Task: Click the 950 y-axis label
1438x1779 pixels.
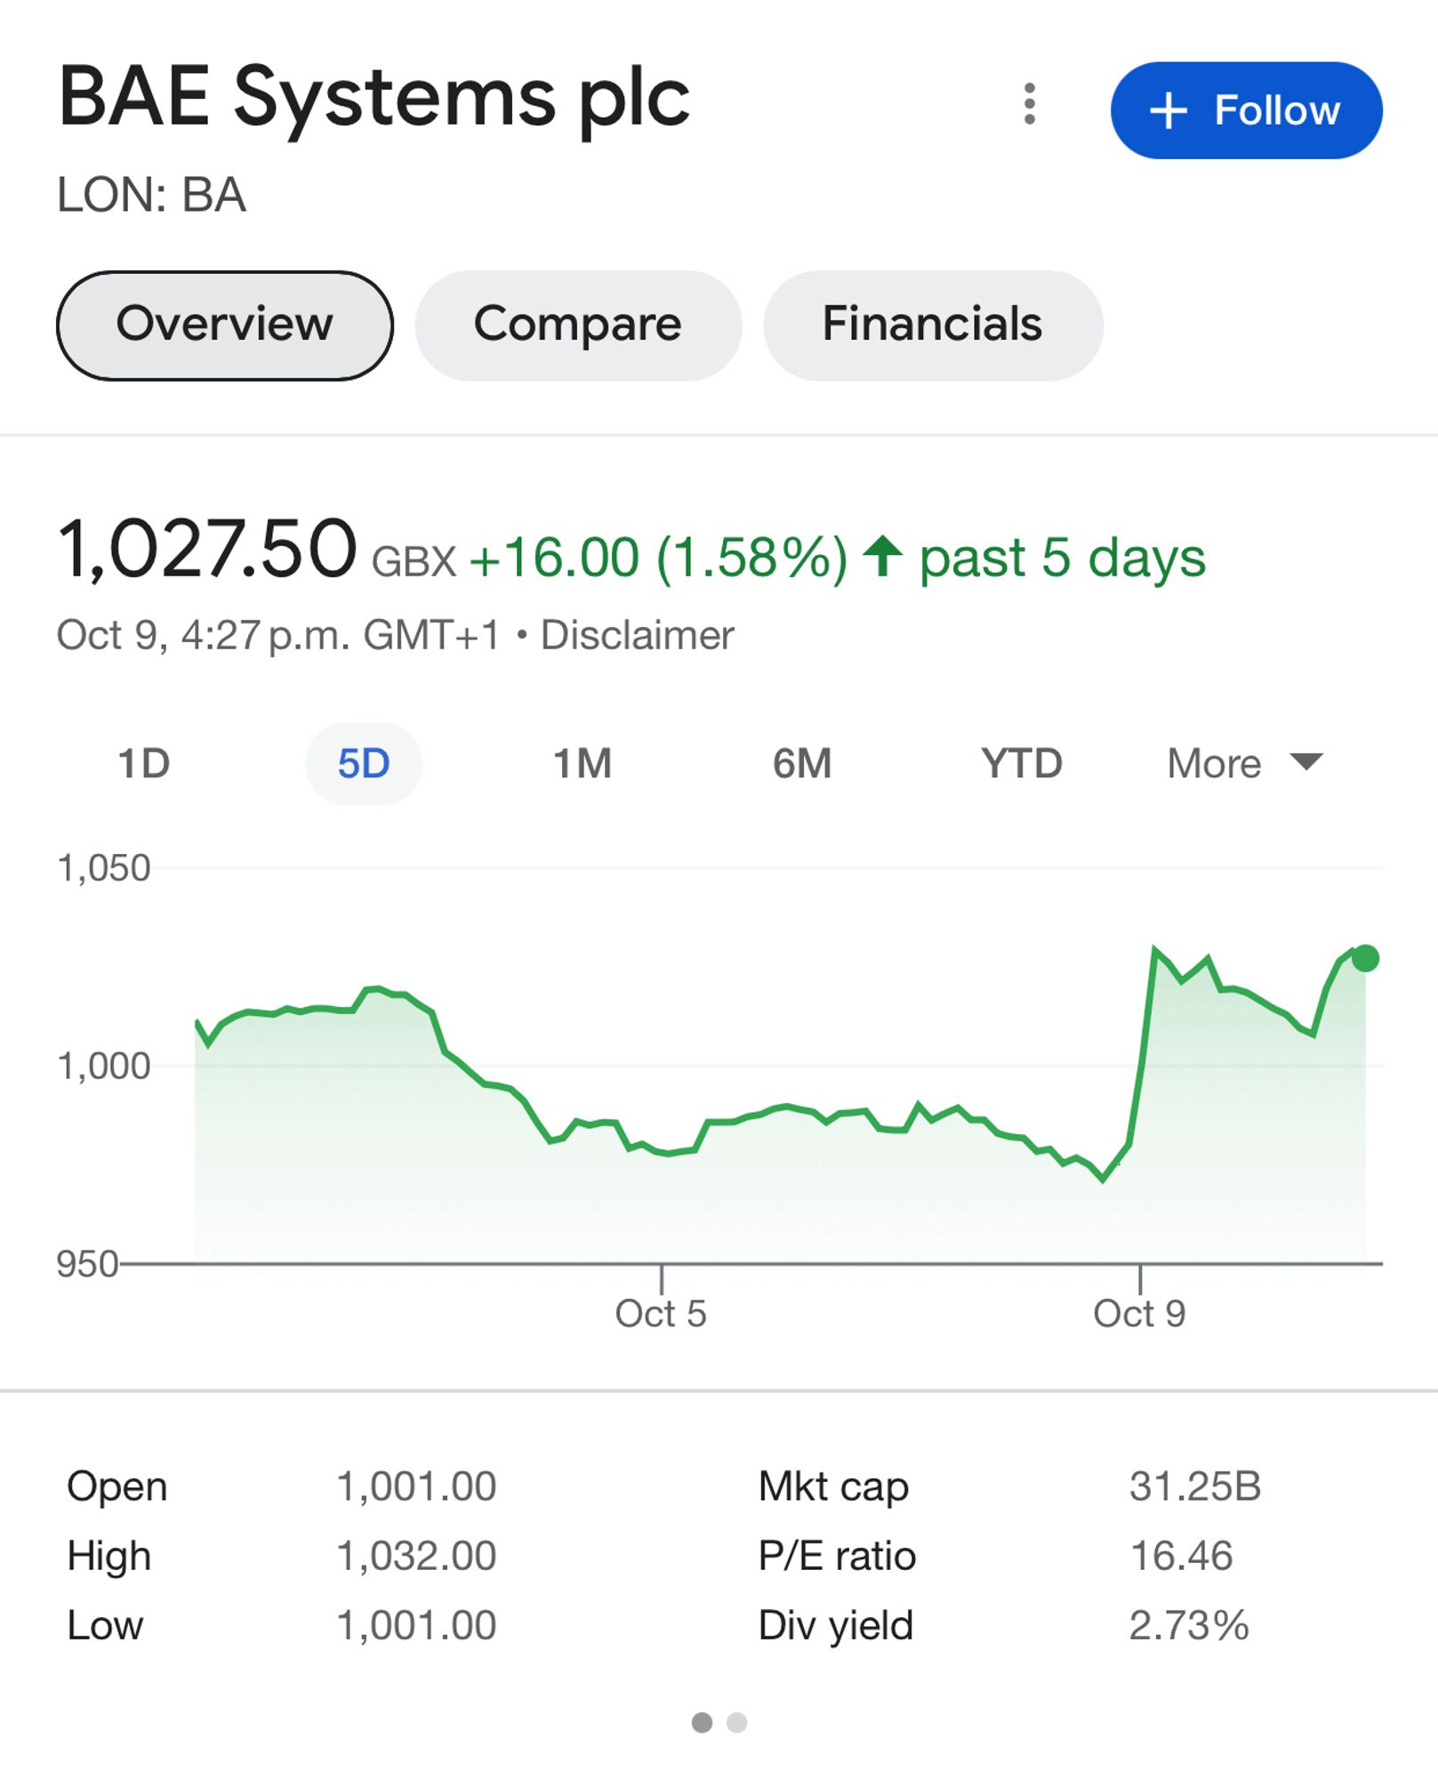Action: pos(87,1263)
